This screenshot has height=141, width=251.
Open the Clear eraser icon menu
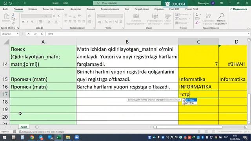(x=197, y=23)
